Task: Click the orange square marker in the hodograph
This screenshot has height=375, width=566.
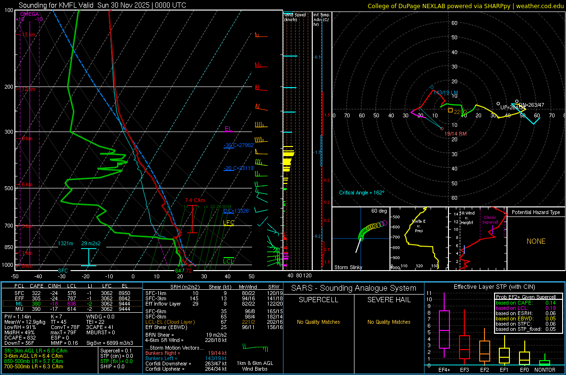Action: click(450, 110)
